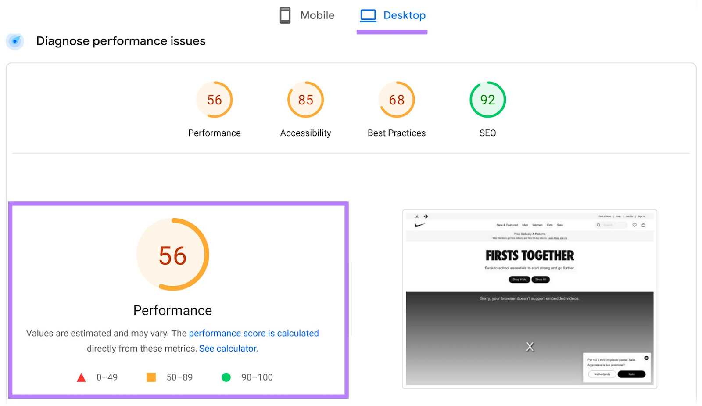The image size is (702, 406).
Task: Click the X over the unsupported video
Action: tap(530, 346)
